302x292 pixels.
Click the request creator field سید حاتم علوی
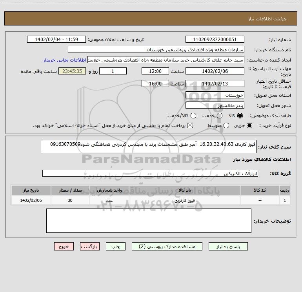click(166, 60)
